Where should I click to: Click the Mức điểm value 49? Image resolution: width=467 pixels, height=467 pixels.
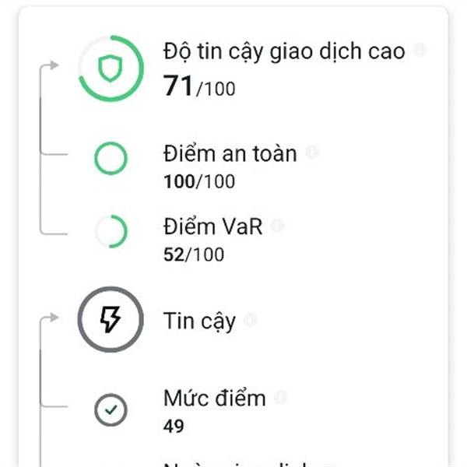(174, 427)
